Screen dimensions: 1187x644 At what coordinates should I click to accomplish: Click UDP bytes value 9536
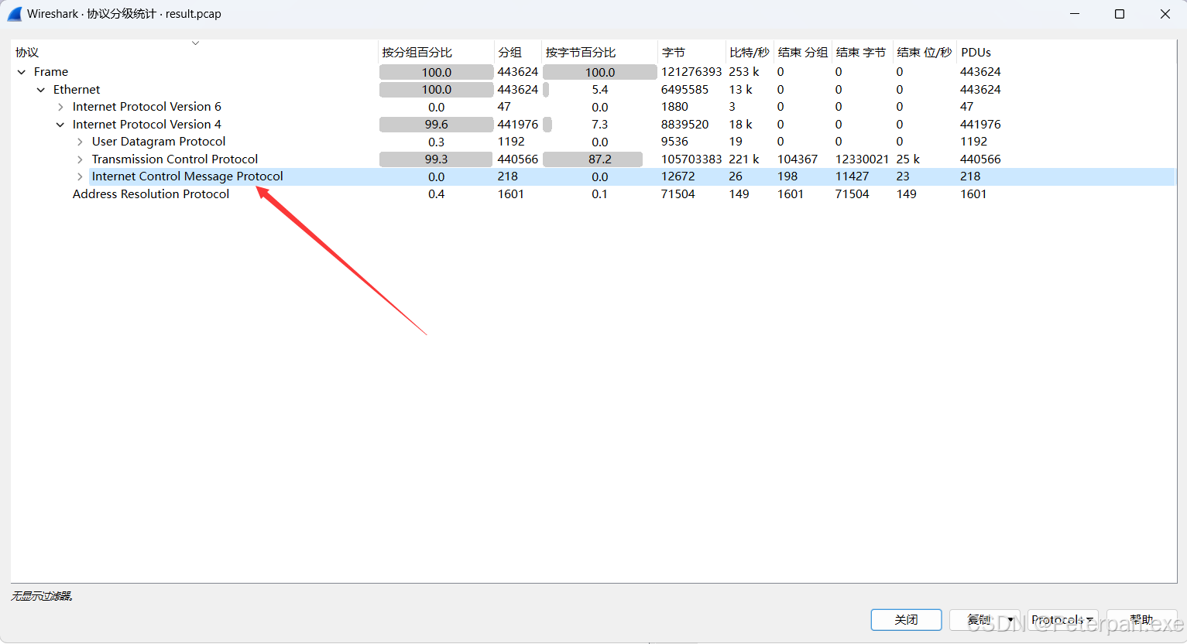click(674, 142)
